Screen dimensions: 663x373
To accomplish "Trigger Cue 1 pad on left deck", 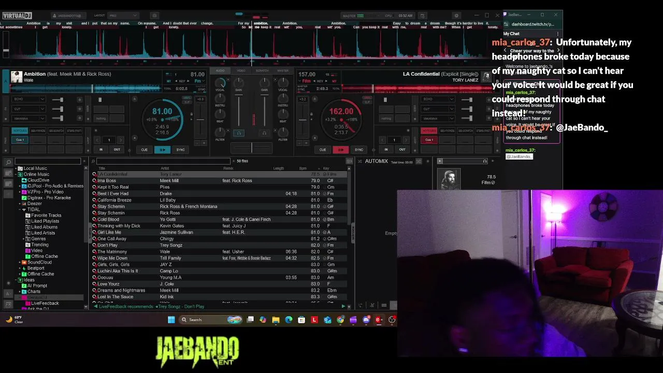I will click(20, 140).
